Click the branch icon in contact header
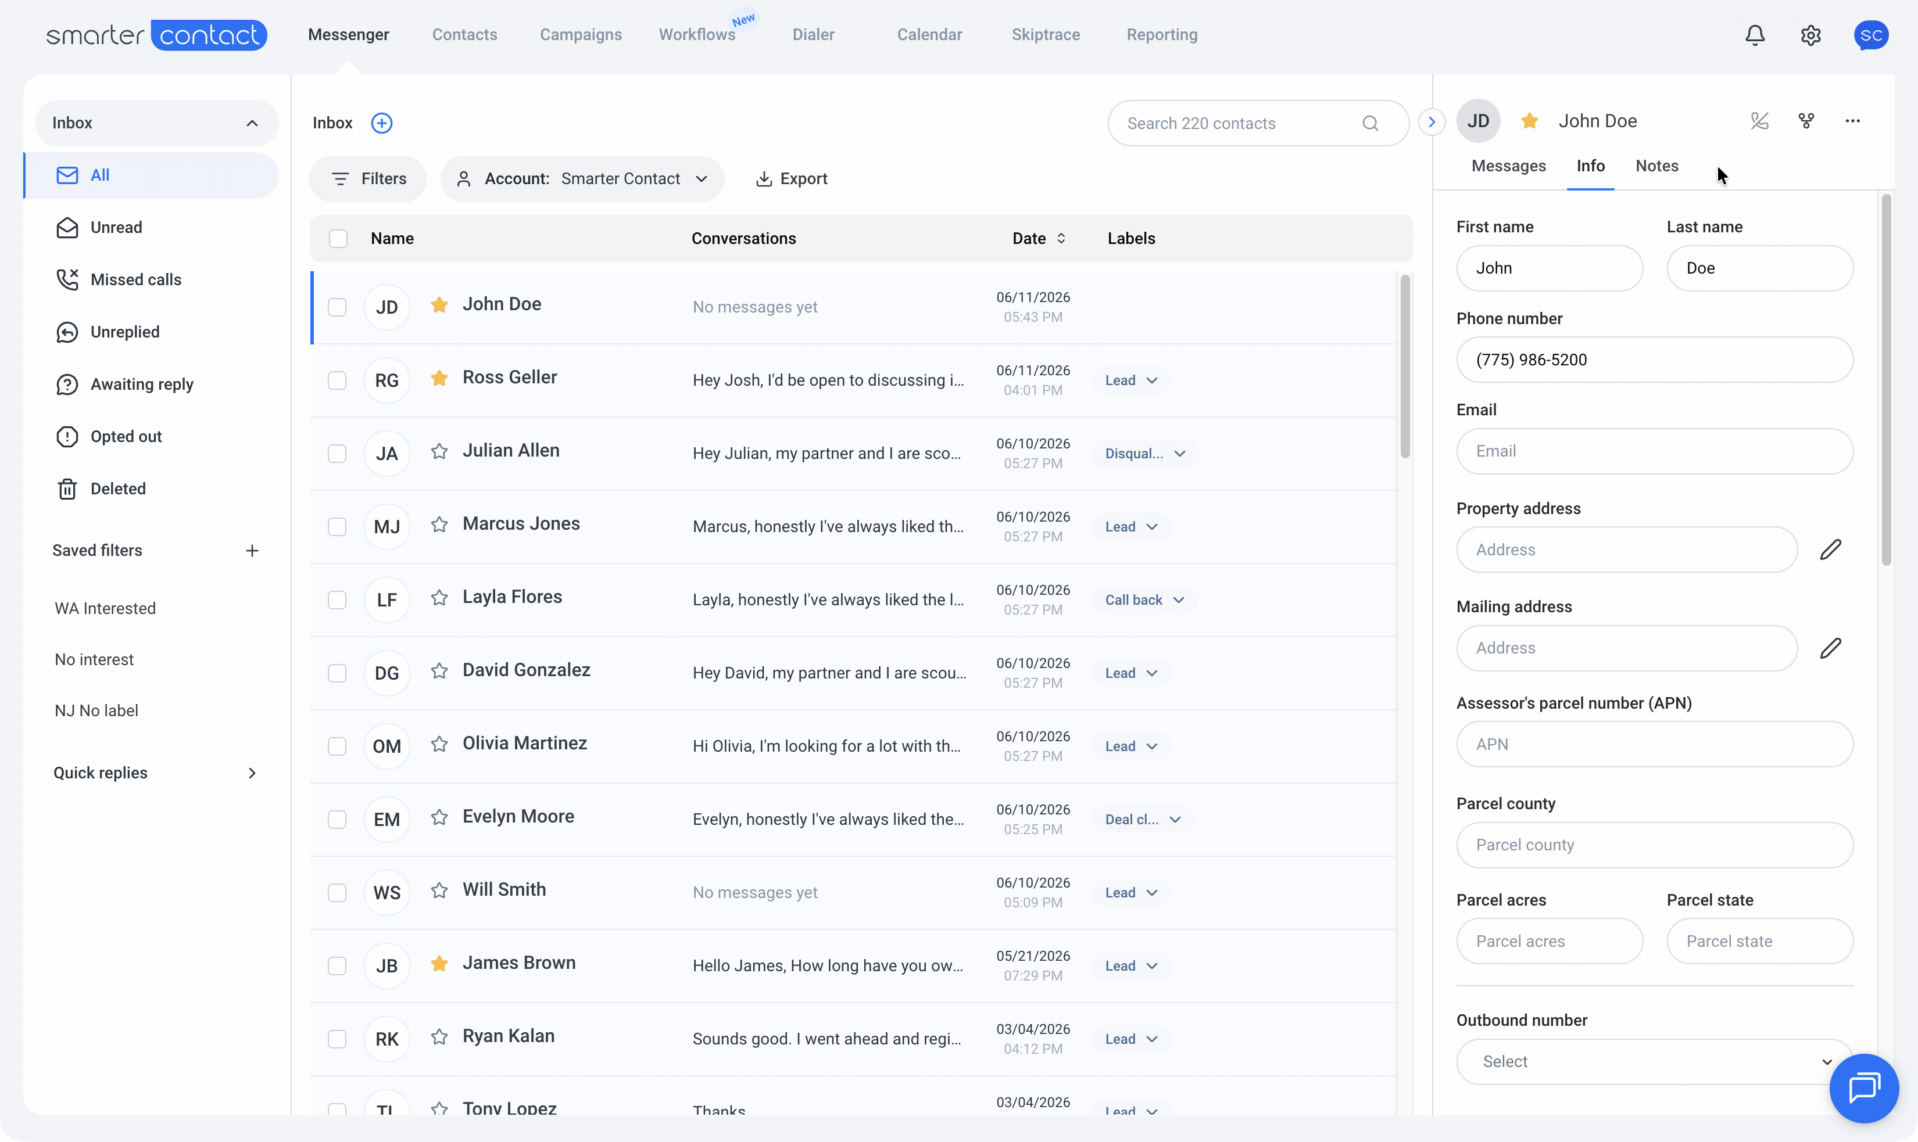1918x1142 pixels. pyautogui.click(x=1806, y=121)
